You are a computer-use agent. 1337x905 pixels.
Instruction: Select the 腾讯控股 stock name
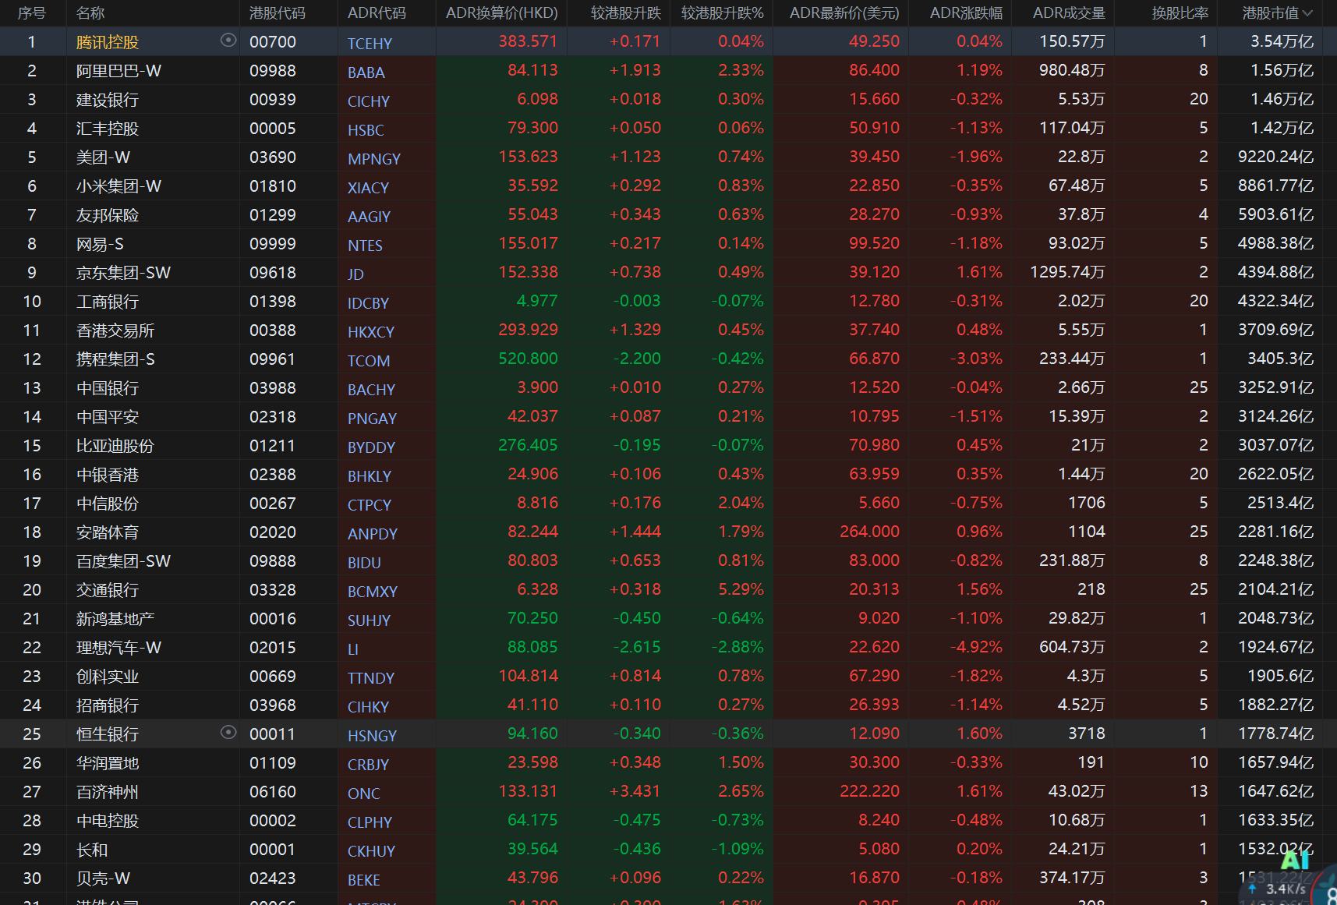tap(108, 42)
